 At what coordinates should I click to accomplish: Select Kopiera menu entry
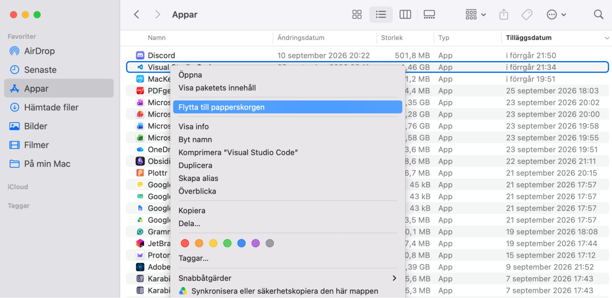pyautogui.click(x=287, y=211)
